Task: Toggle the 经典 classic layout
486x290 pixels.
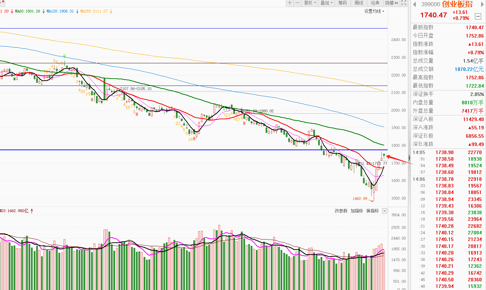Action: coord(375,3)
